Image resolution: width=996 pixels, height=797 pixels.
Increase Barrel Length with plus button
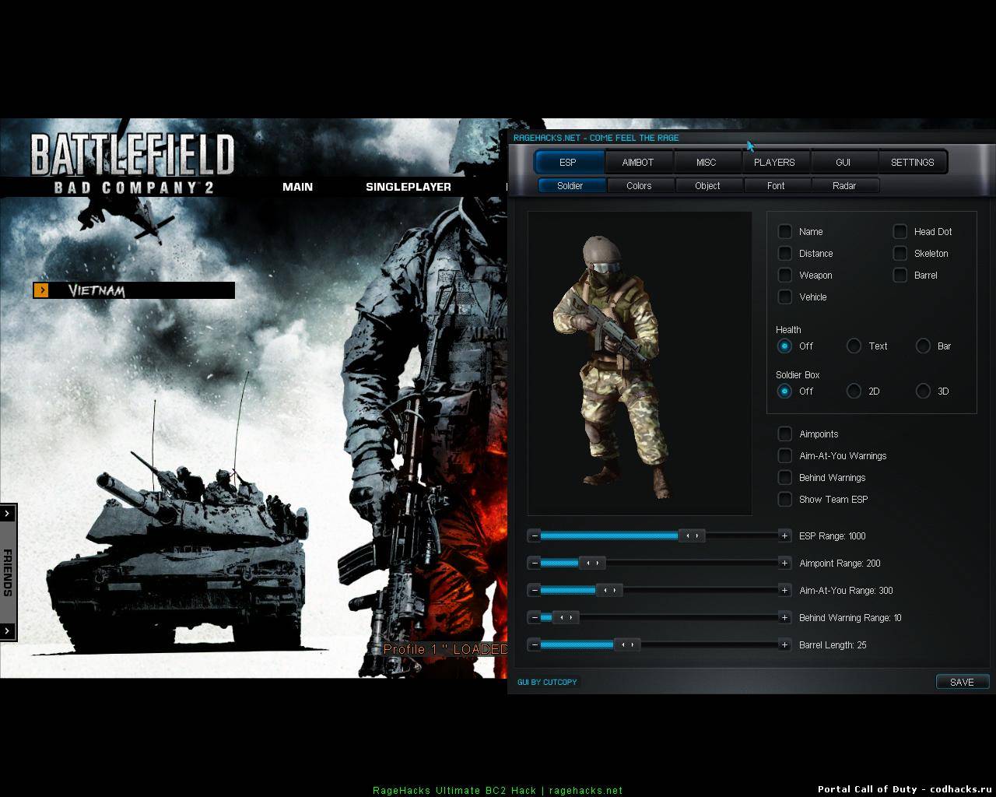(x=784, y=644)
